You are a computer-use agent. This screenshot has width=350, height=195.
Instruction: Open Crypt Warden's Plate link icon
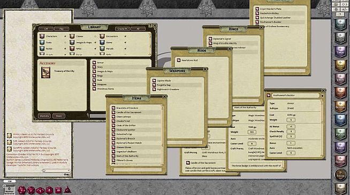257,9
